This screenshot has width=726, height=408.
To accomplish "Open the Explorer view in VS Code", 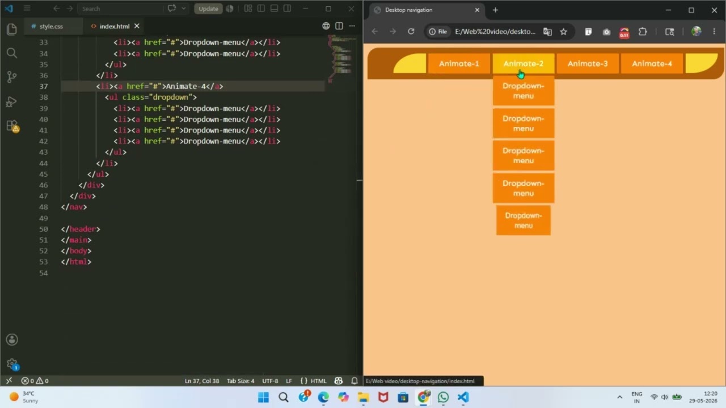I will click(x=11, y=29).
